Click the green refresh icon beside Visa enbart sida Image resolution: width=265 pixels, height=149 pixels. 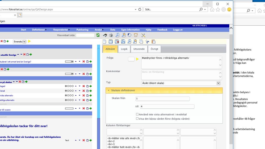(98, 35)
